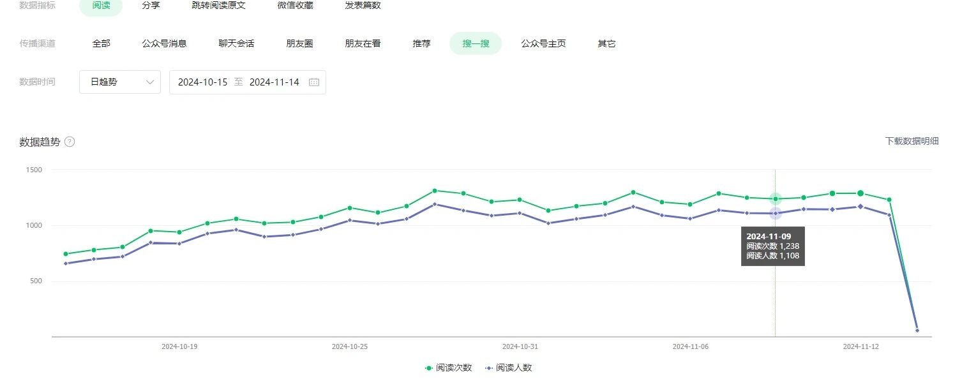
Task: Filter channel by 全部
Action: 101,43
